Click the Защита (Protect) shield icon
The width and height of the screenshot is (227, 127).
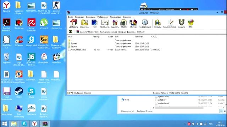(x=182, y=24)
